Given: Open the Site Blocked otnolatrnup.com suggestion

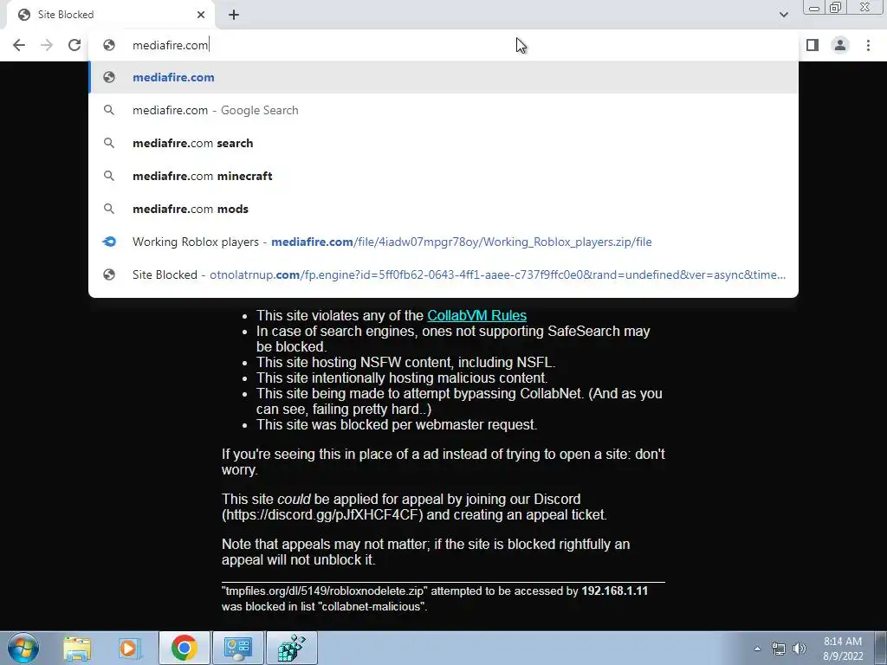Looking at the screenshot, I should coord(443,274).
